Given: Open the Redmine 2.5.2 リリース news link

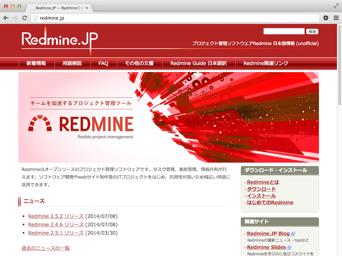Looking at the screenshot, I should click(x=56, y=216).
